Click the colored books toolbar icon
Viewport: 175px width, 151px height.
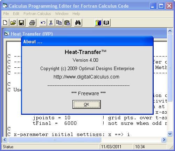tap(98, 23)
